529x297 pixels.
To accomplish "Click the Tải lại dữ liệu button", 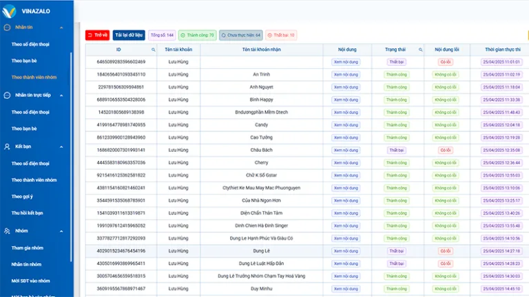I will click(x=129, y=35).
